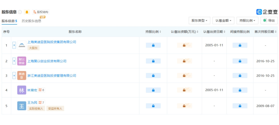The height and width of the screenshot is (125, 279).
Task: Click blue lock in 间接持股比例 for 王为民
Action: (240, 106)
